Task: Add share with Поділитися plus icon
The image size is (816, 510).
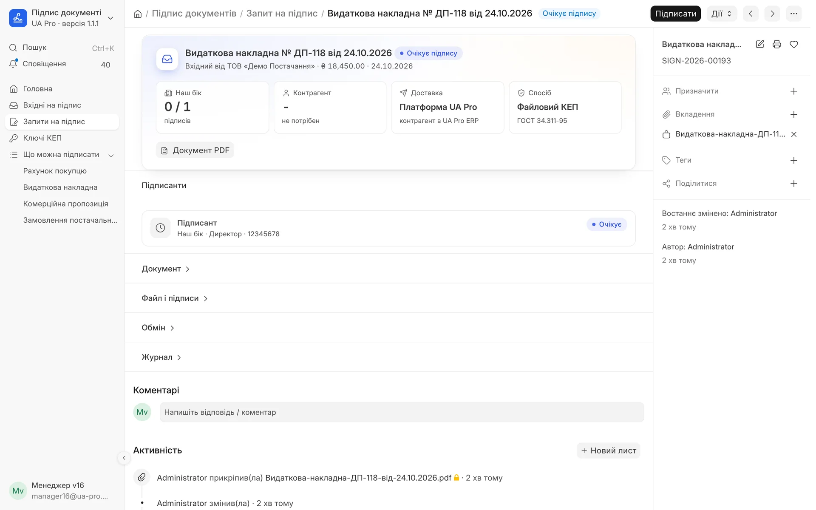Action: tap(793, 184)
